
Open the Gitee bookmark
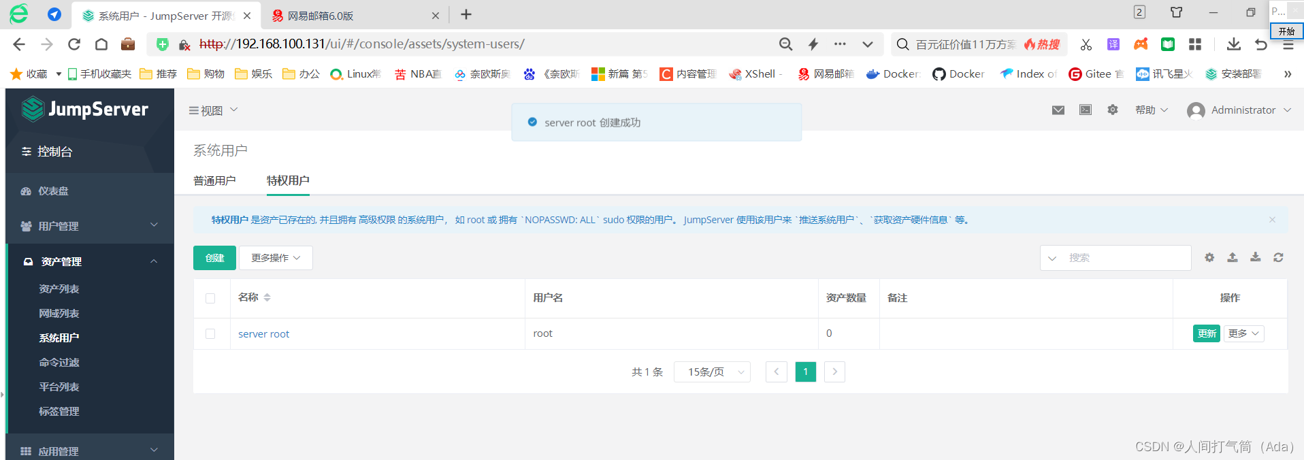[1096, 73]
